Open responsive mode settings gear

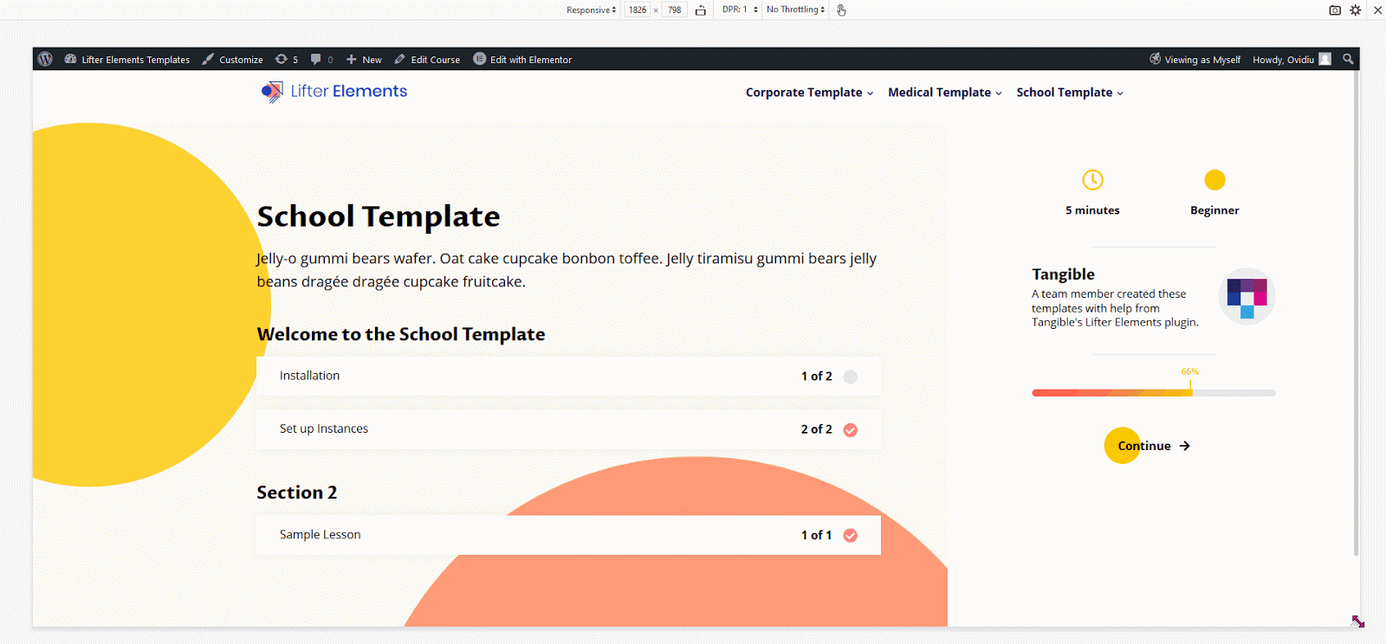[x=1356, y=10]
